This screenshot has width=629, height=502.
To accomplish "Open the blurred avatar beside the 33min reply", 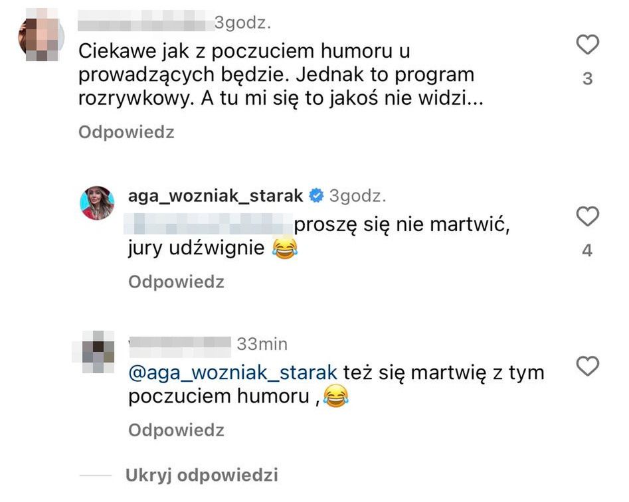I will [x=98, y=351].
